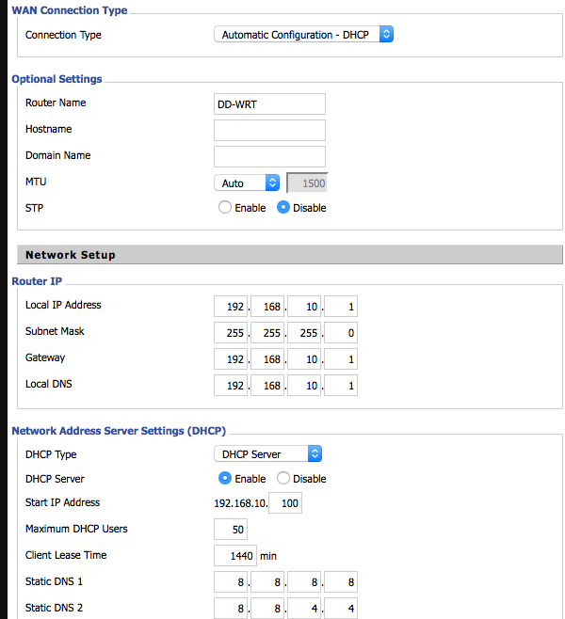
Task: Open the DHCP Type dropdown
Action: (268, 453)
